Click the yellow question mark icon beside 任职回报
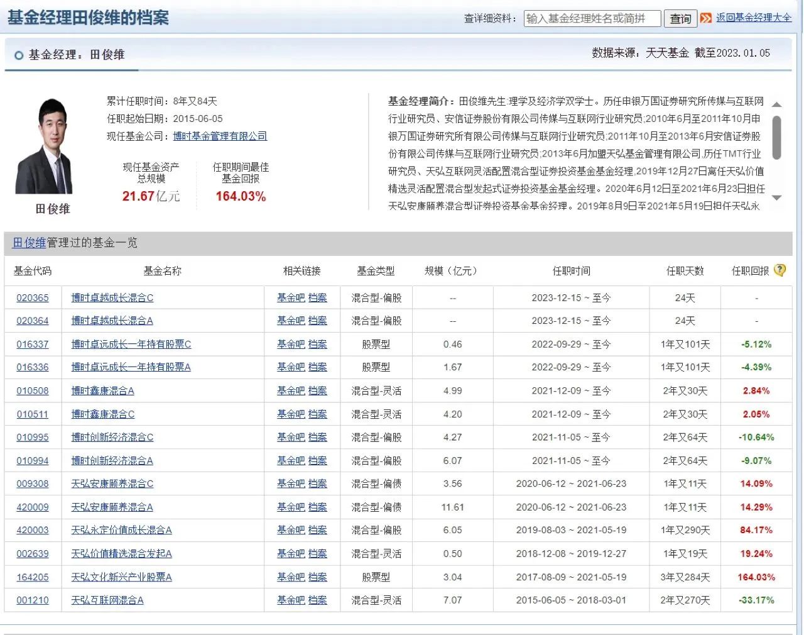The height and width of the screenshot is (635, 804). pyautogui.click(x=780, y=270)
